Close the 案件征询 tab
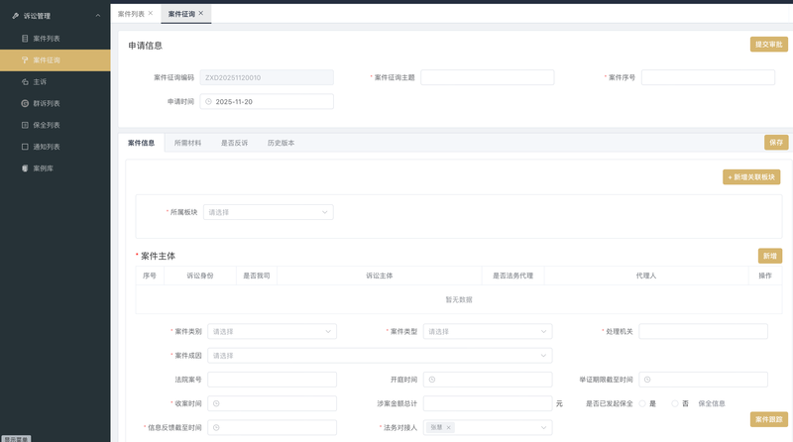The image size is (793, 442). [201, 13]
